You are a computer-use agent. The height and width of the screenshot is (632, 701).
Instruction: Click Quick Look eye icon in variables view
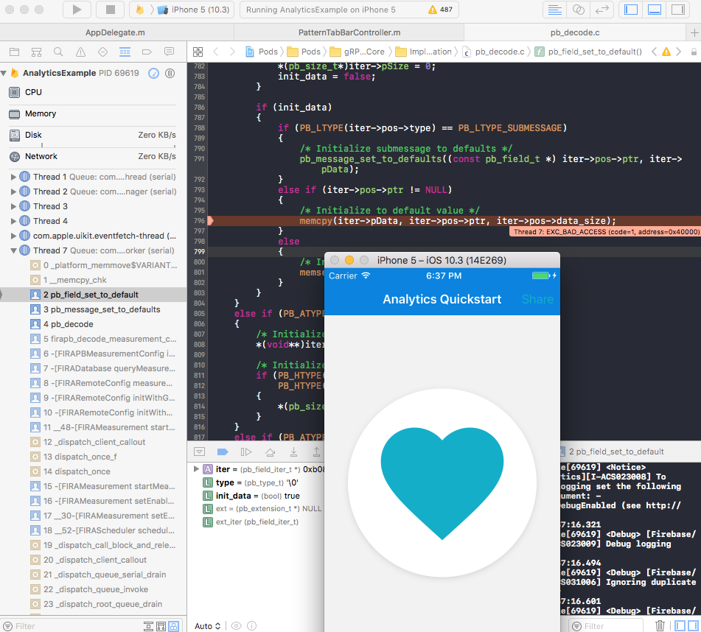tap(236, 626)
